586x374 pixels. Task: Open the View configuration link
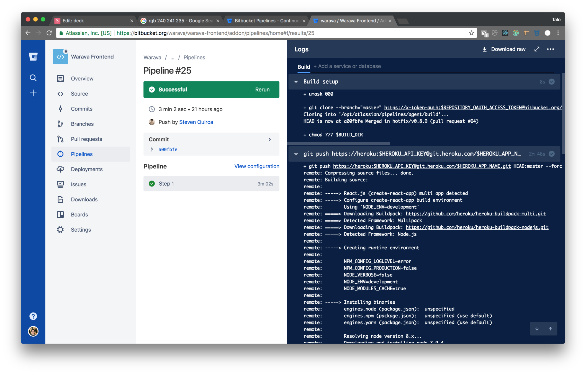point(256,166)
